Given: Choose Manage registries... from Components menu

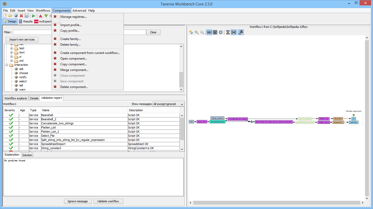Looking at the screenshot, I should [88, 17].
